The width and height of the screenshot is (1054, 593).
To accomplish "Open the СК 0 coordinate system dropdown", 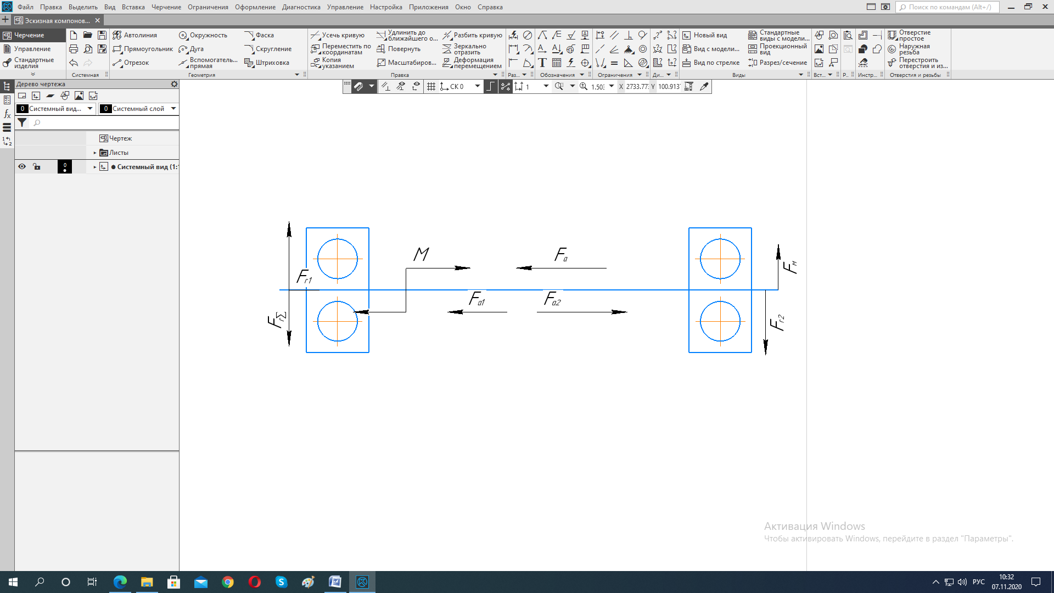I will click(x=477, y=86).
